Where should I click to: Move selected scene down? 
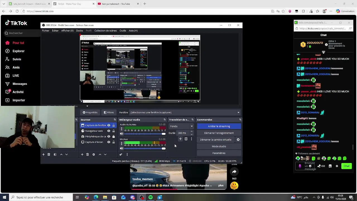coord(66,154)
